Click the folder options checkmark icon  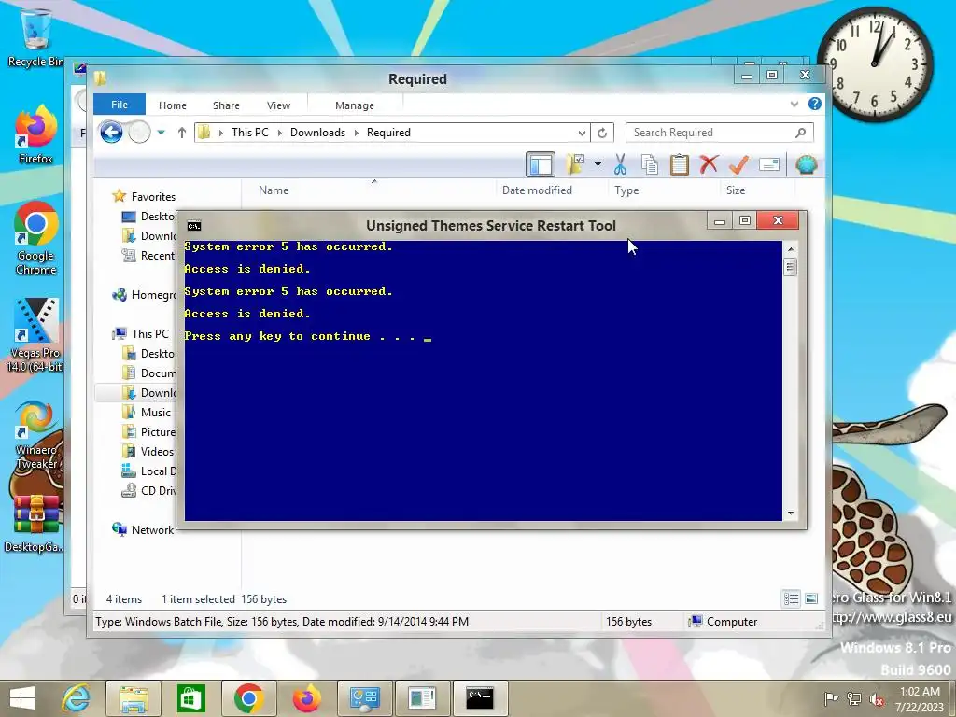575,164
